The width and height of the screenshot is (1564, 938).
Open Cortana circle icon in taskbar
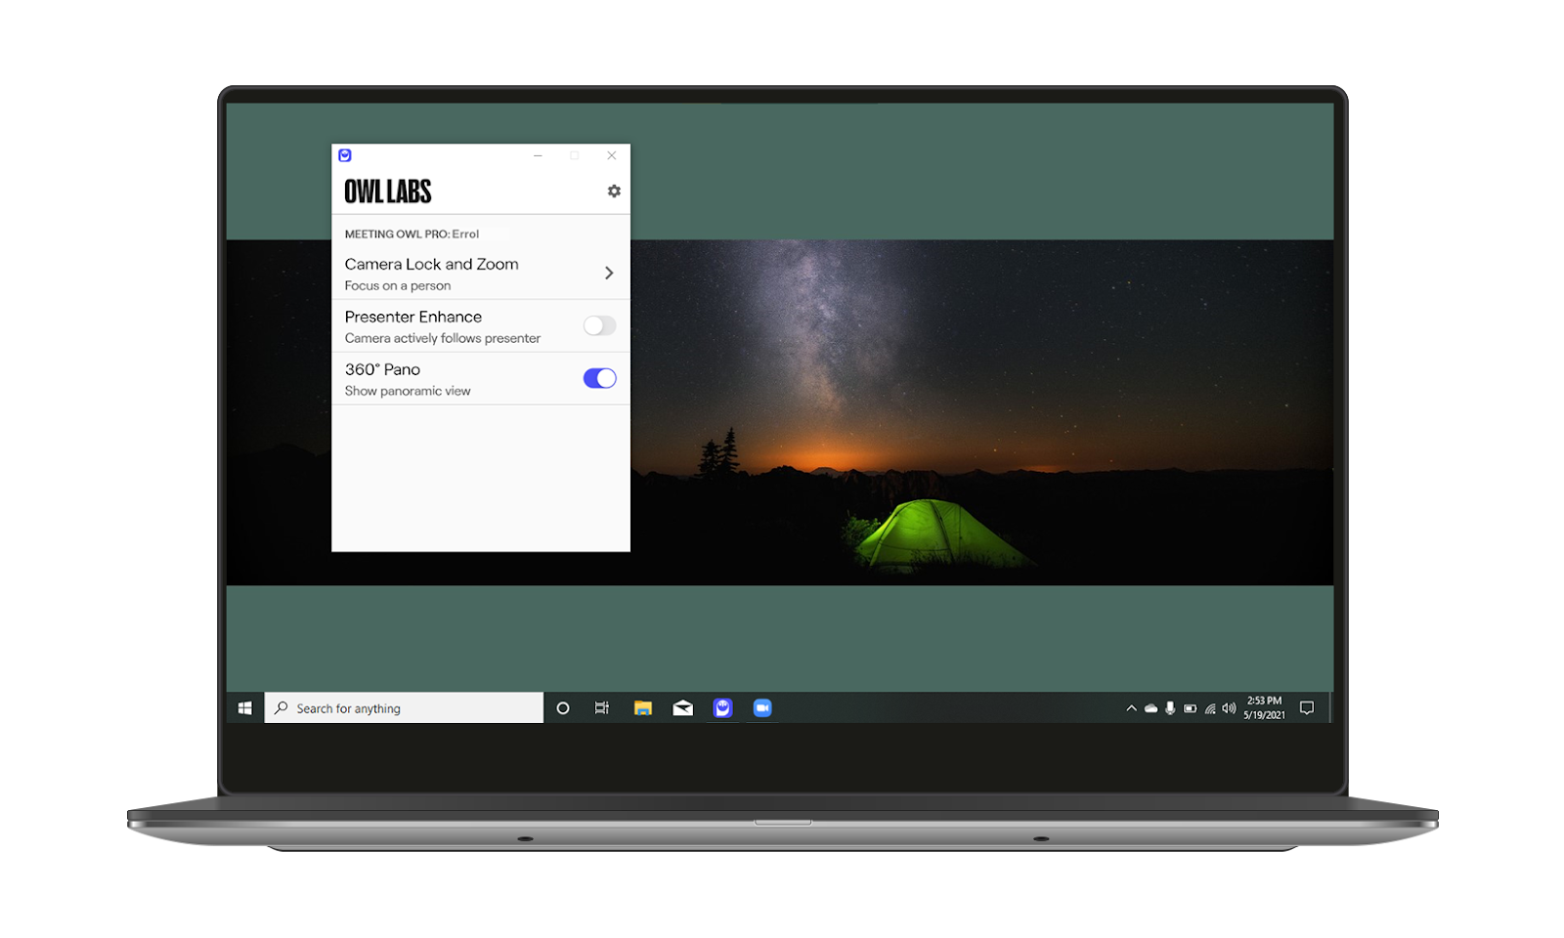click(563, 708)
